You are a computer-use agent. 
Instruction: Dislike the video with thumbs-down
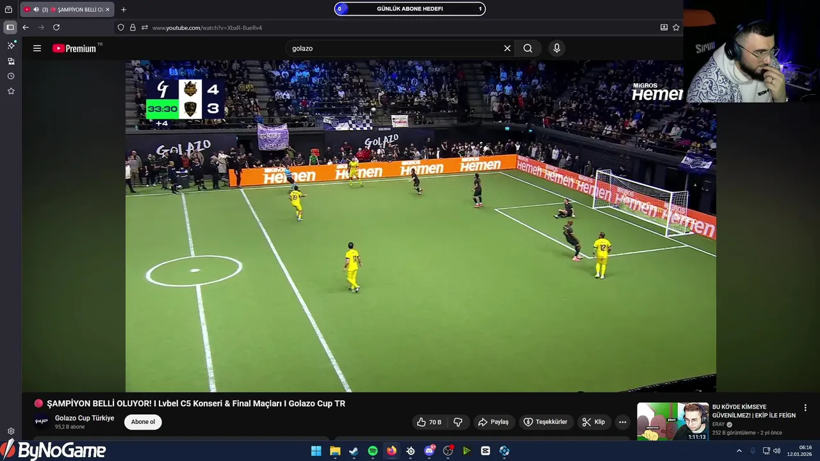click(x=458, y=422)
